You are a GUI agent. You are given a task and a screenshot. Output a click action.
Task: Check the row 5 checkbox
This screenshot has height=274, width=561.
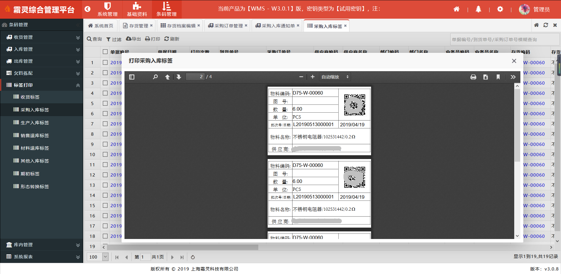tap(105, 103)
